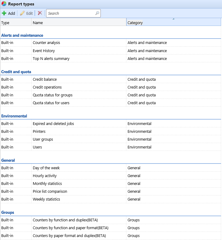Select the Price list comparison report

pos(50,191)
